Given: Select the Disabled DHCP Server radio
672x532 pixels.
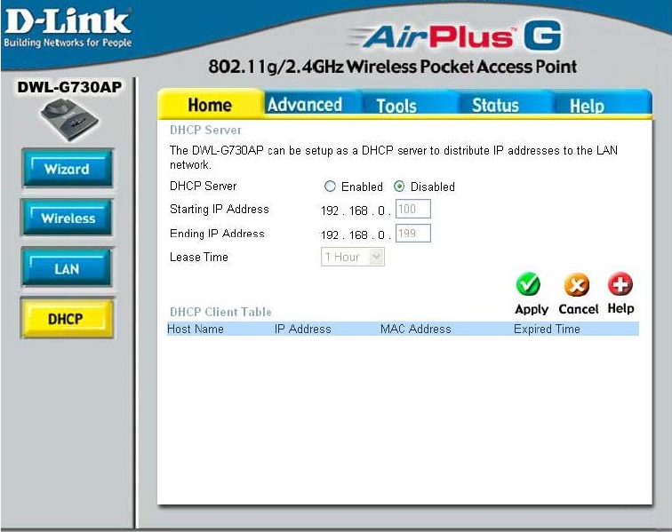Looking at the screenshot, I should [399, 187].
